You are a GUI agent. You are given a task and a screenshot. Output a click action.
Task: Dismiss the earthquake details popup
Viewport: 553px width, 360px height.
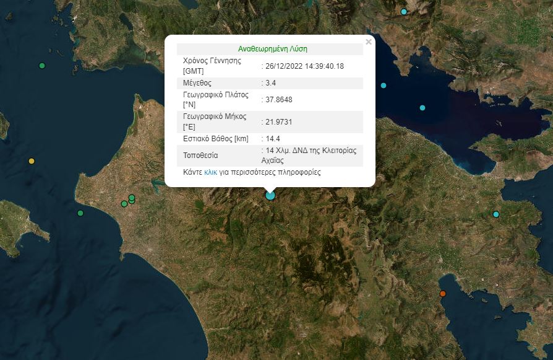(x=369, y=42)
